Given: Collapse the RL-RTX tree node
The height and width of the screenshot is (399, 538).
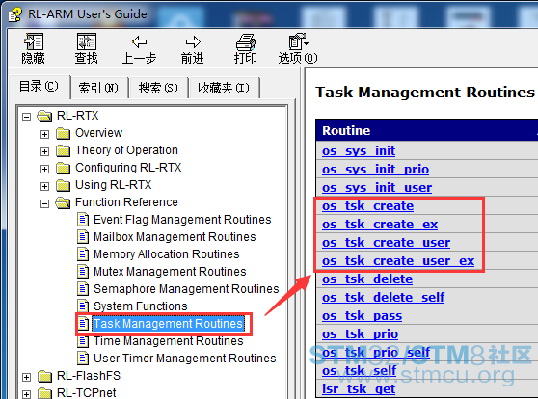Looking at the screenshot, I should click(x=26, y=117).
